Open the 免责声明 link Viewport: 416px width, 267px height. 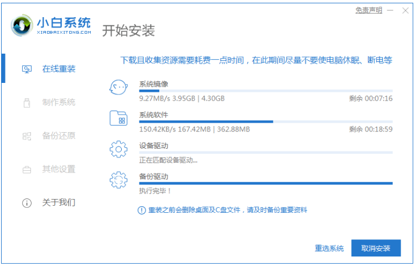(x=368, y=11)
